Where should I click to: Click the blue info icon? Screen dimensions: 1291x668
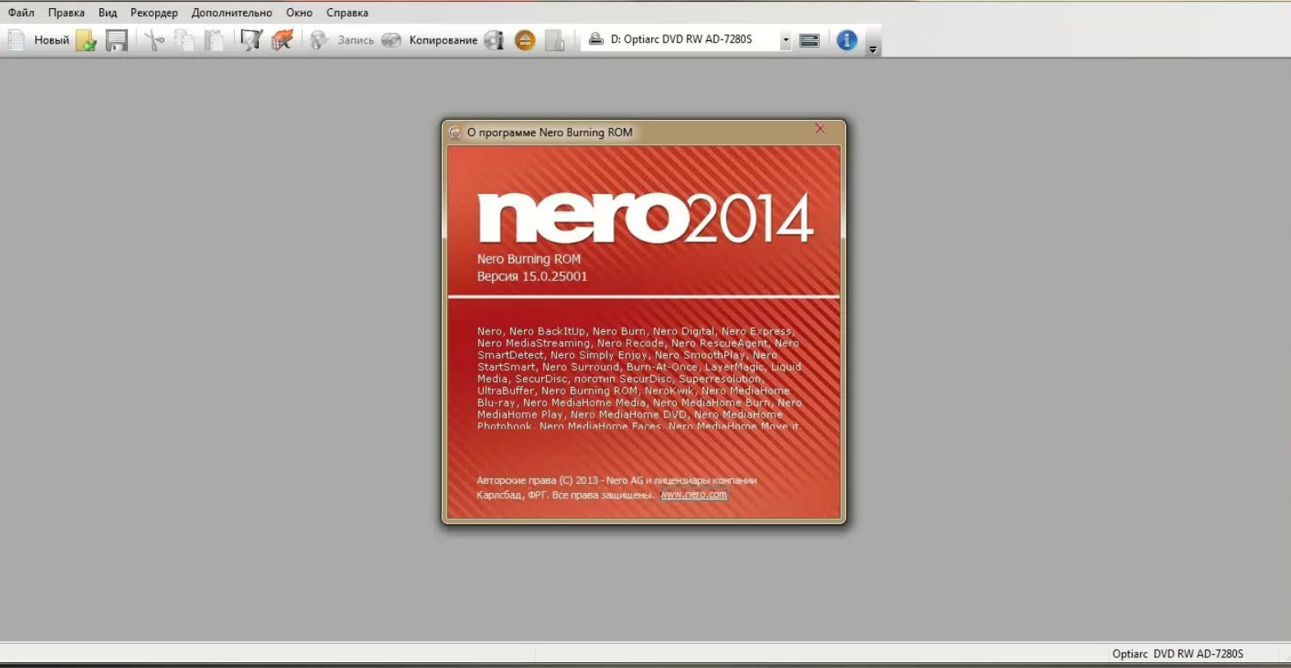847,39
